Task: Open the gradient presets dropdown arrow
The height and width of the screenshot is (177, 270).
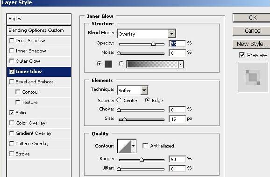Action: pos(180,65)
